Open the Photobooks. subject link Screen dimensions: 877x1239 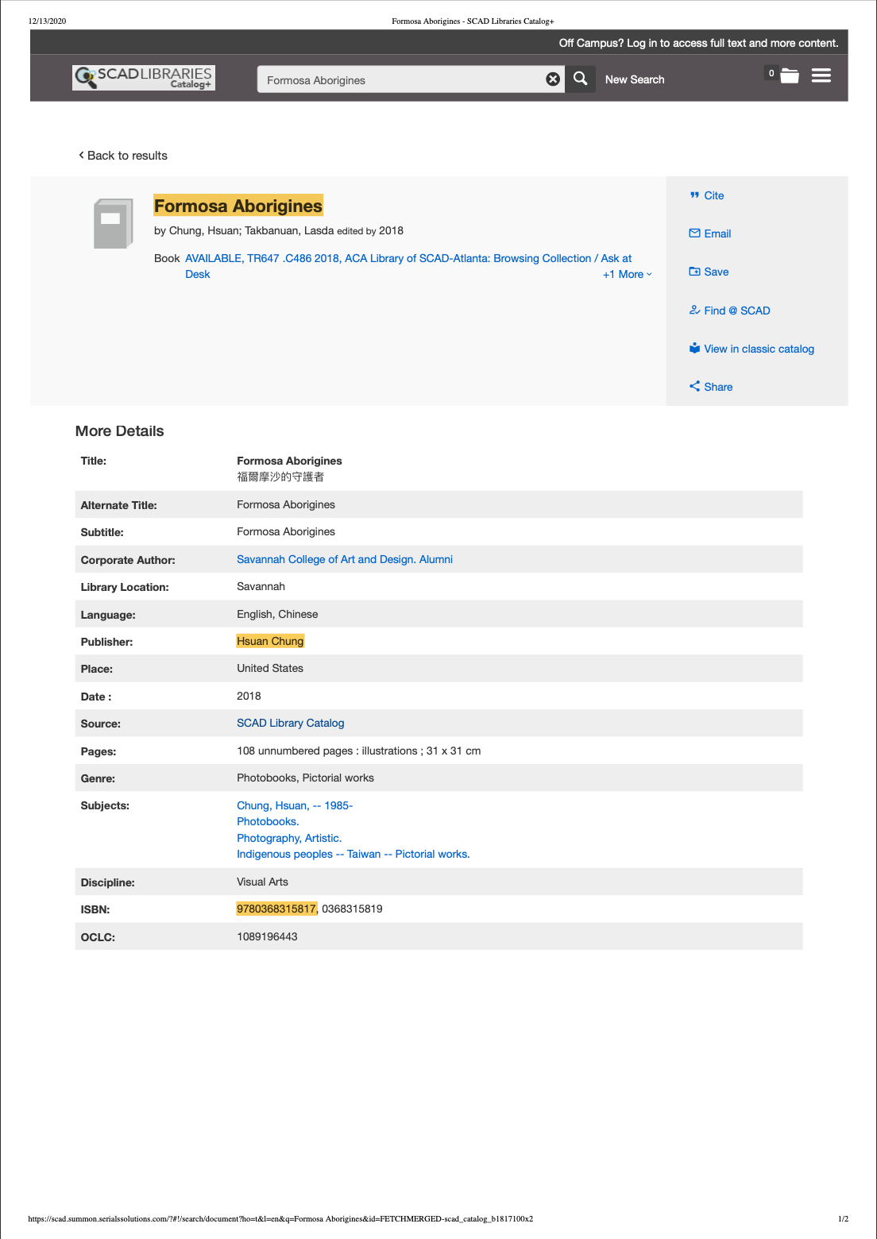(268, 821)
